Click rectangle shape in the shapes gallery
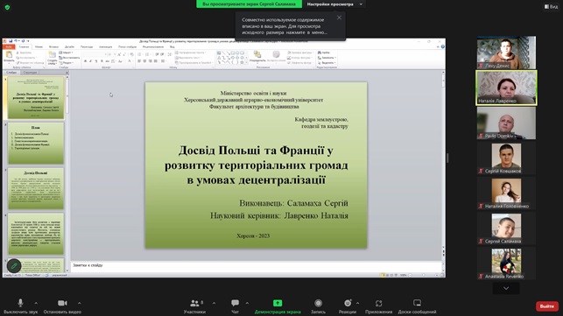This screenshot has height=316, width=563. click(233, 53)
